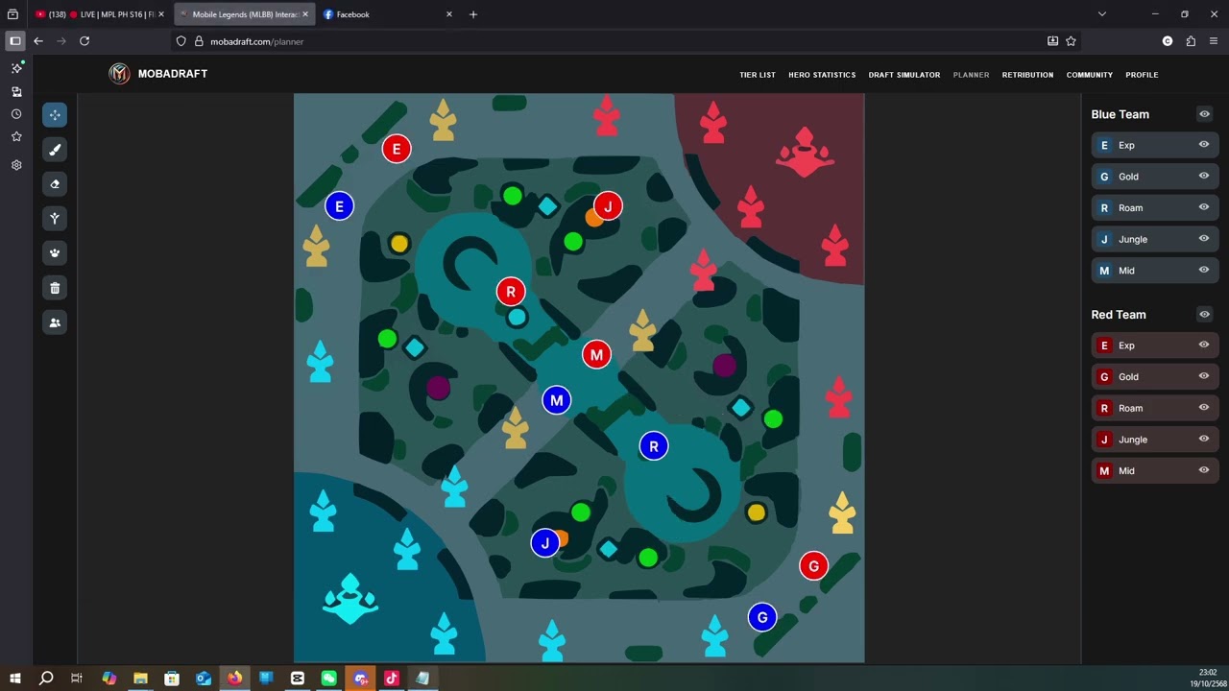
Task: Open the PROFILE page
Action: (x=1142, y=75)
